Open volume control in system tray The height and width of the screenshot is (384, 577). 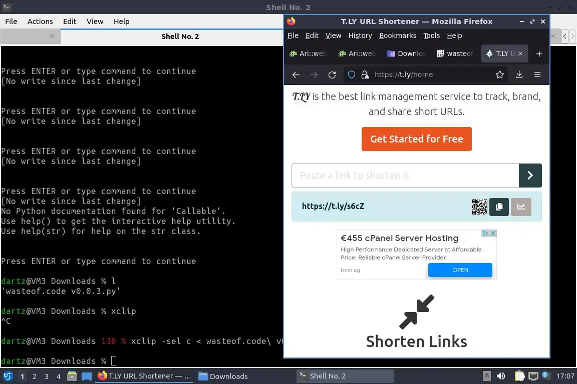coord(501,376)
